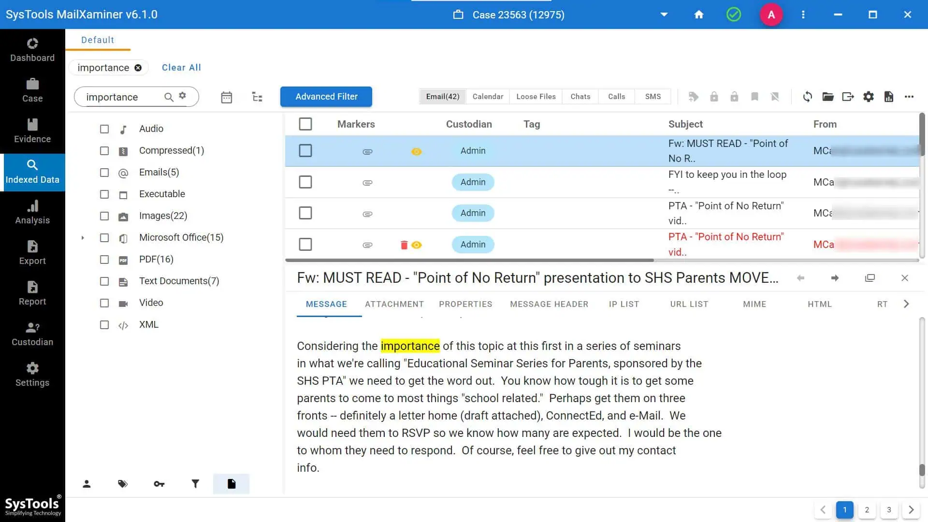Check the 'Fw: MUST READ' email row
This screenshot has width=928, height=522.
click(305, 151)
